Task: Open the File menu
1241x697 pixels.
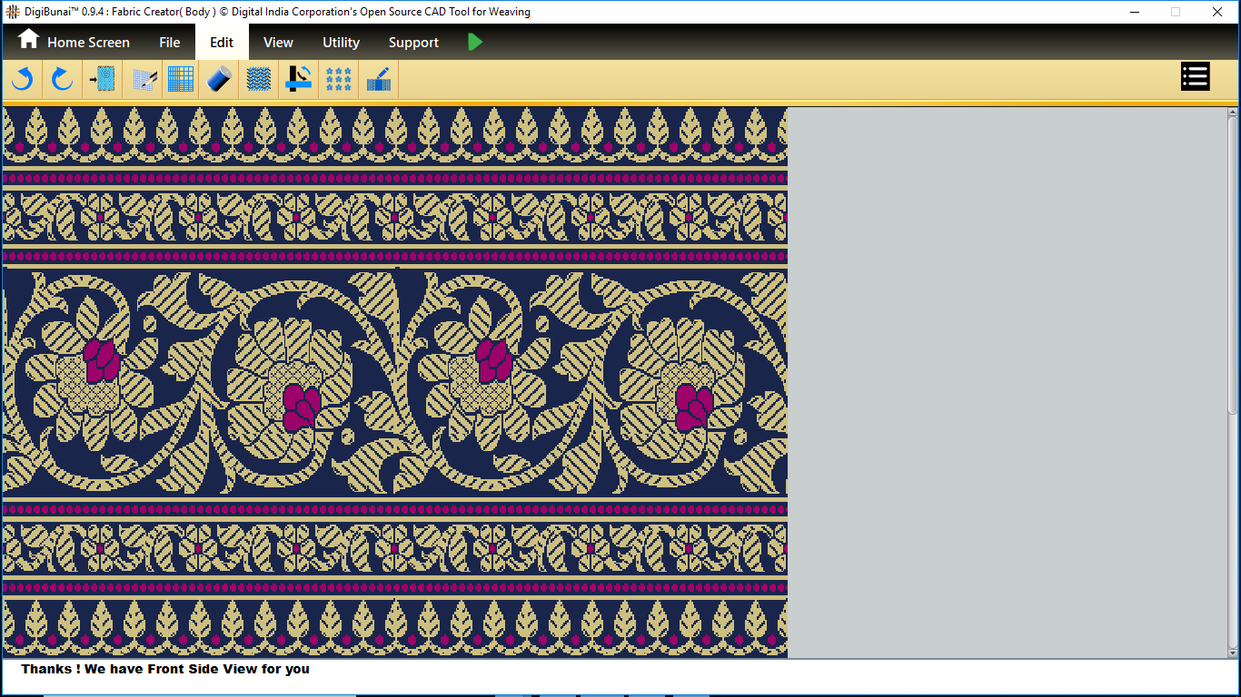Action: point(169,42)
